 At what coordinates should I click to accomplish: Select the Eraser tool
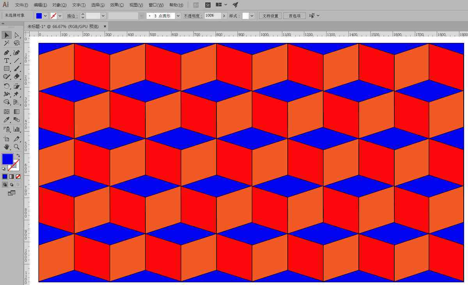coord(17,77)
